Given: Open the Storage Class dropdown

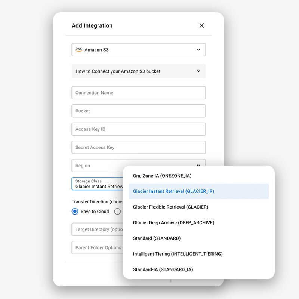Looking at the screenshot, I should (x=97, y=184).
